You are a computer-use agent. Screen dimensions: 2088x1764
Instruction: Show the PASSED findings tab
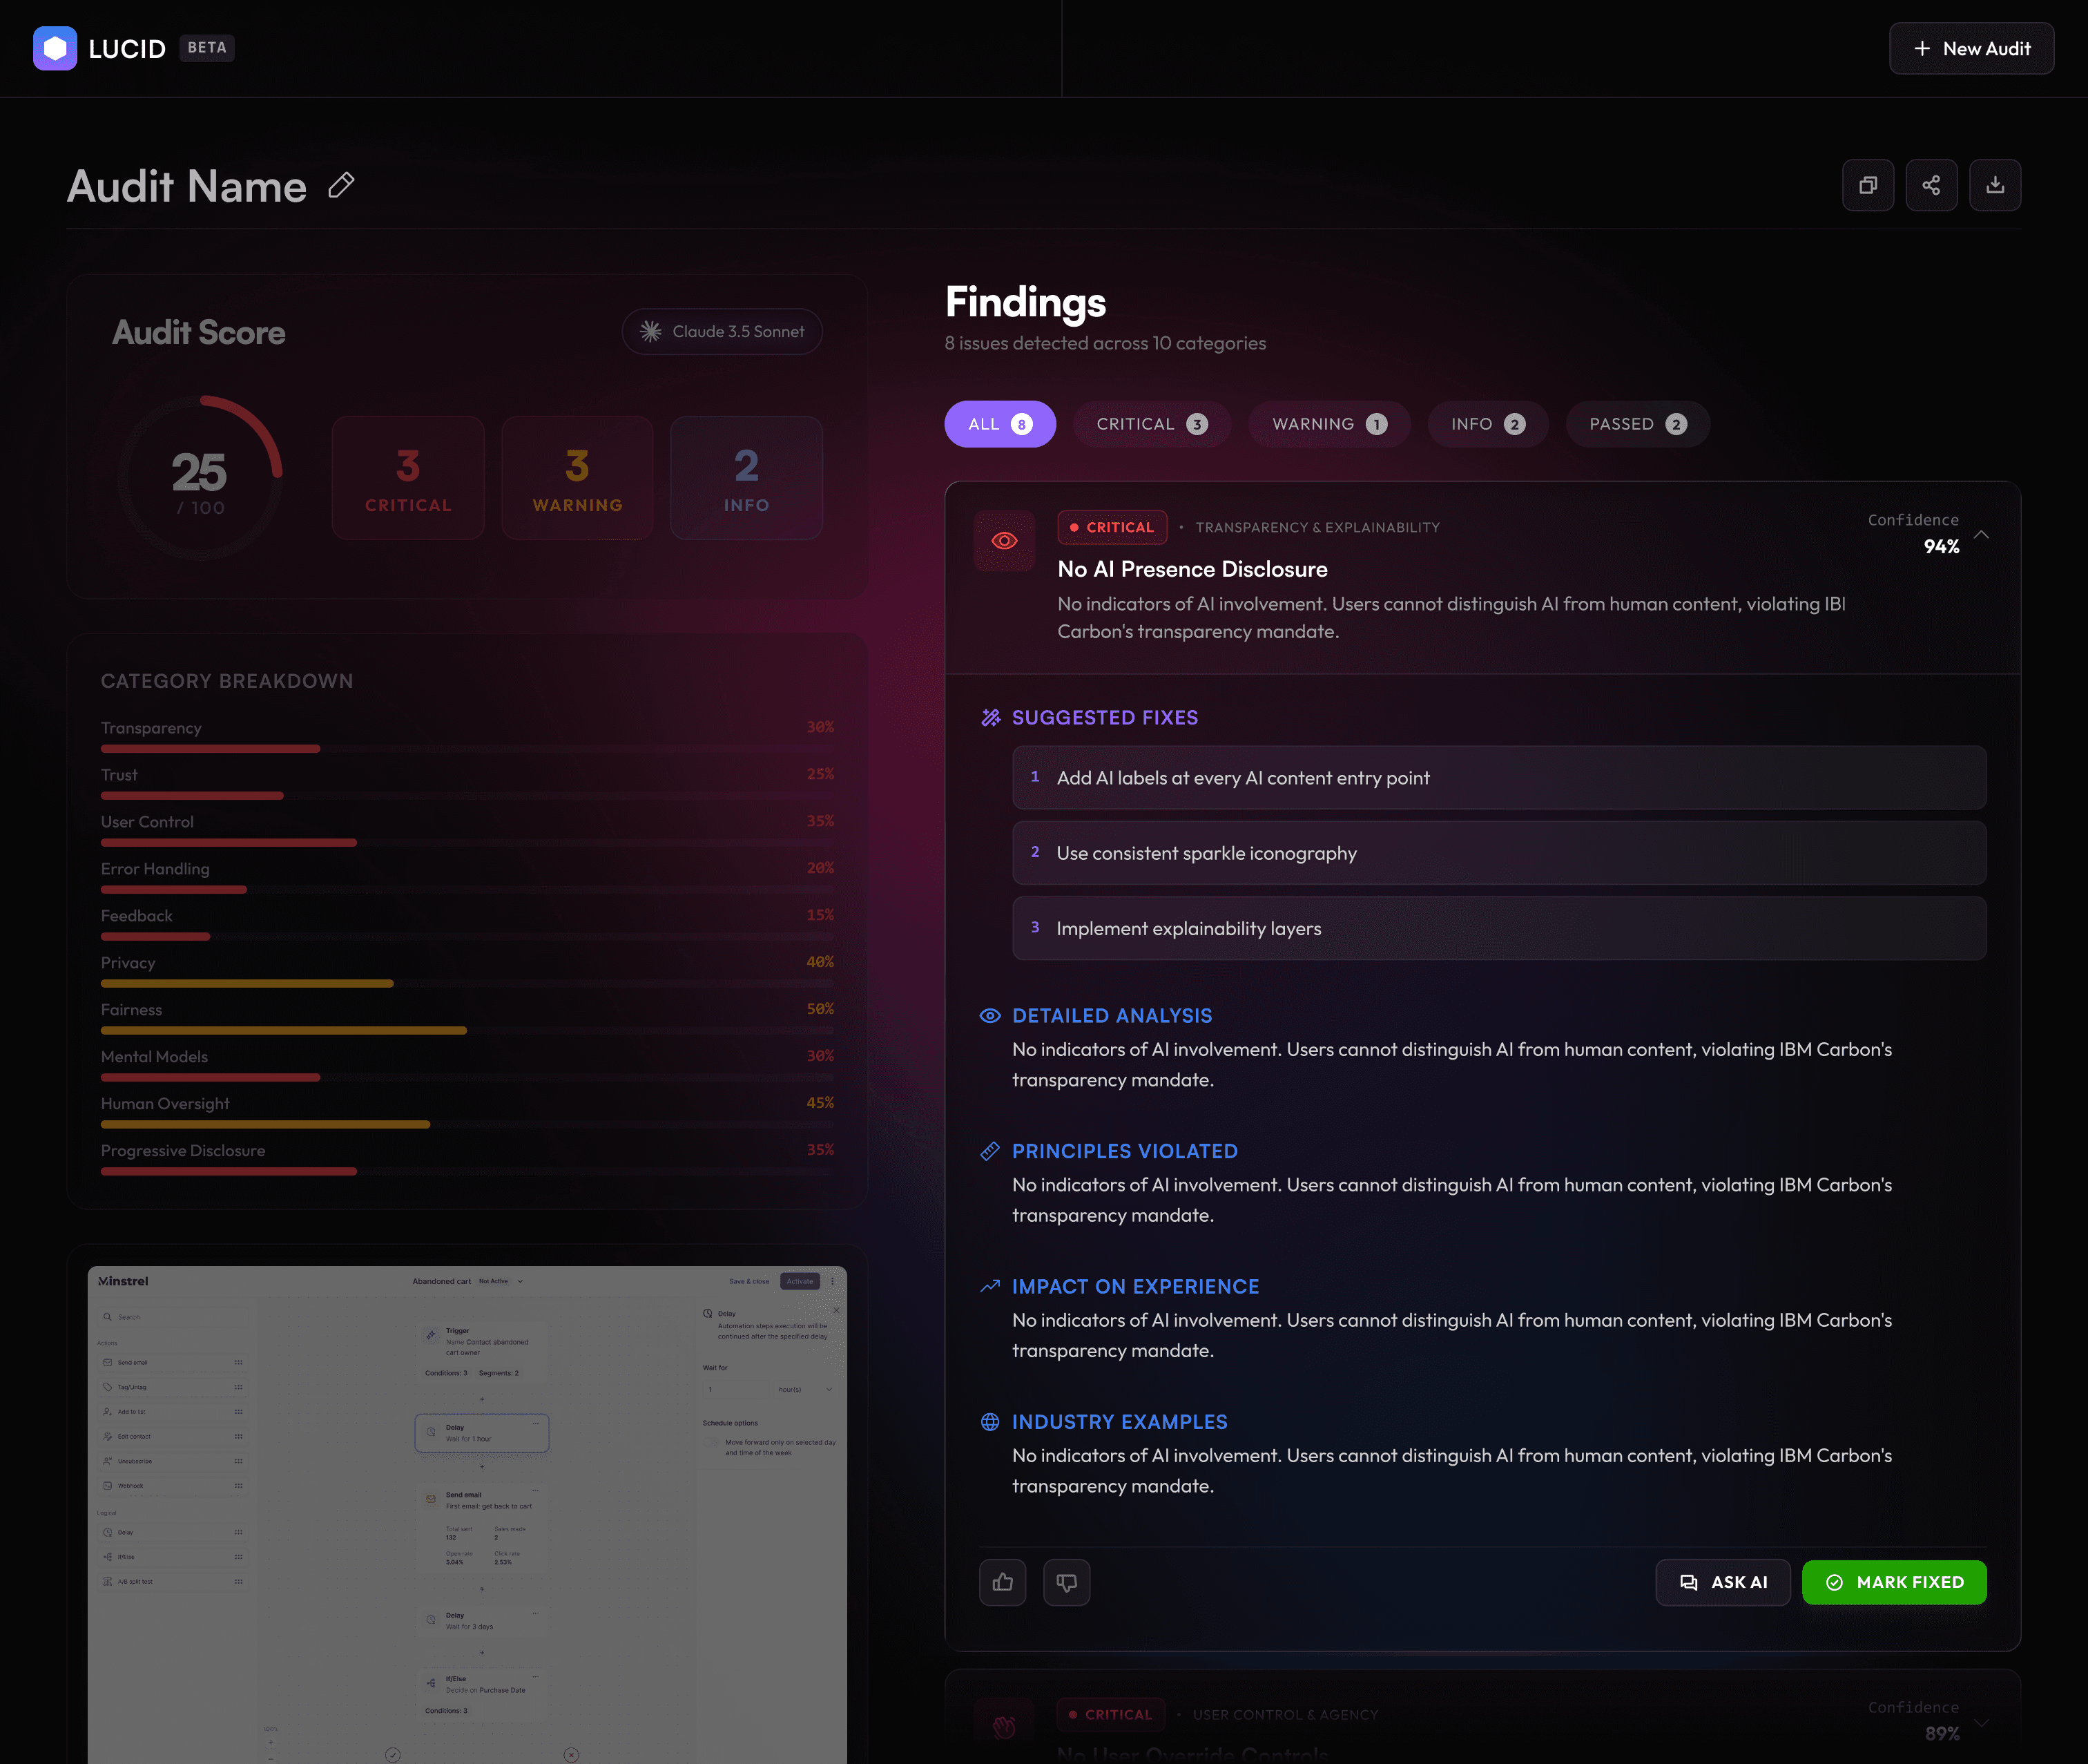(x=1636, y=424)
